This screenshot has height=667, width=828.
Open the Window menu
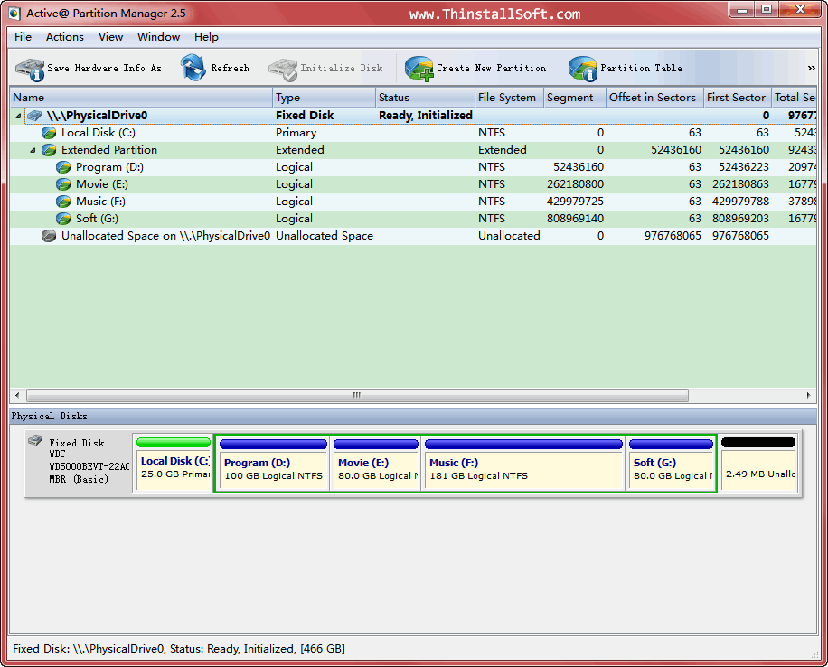pos(158,37)
